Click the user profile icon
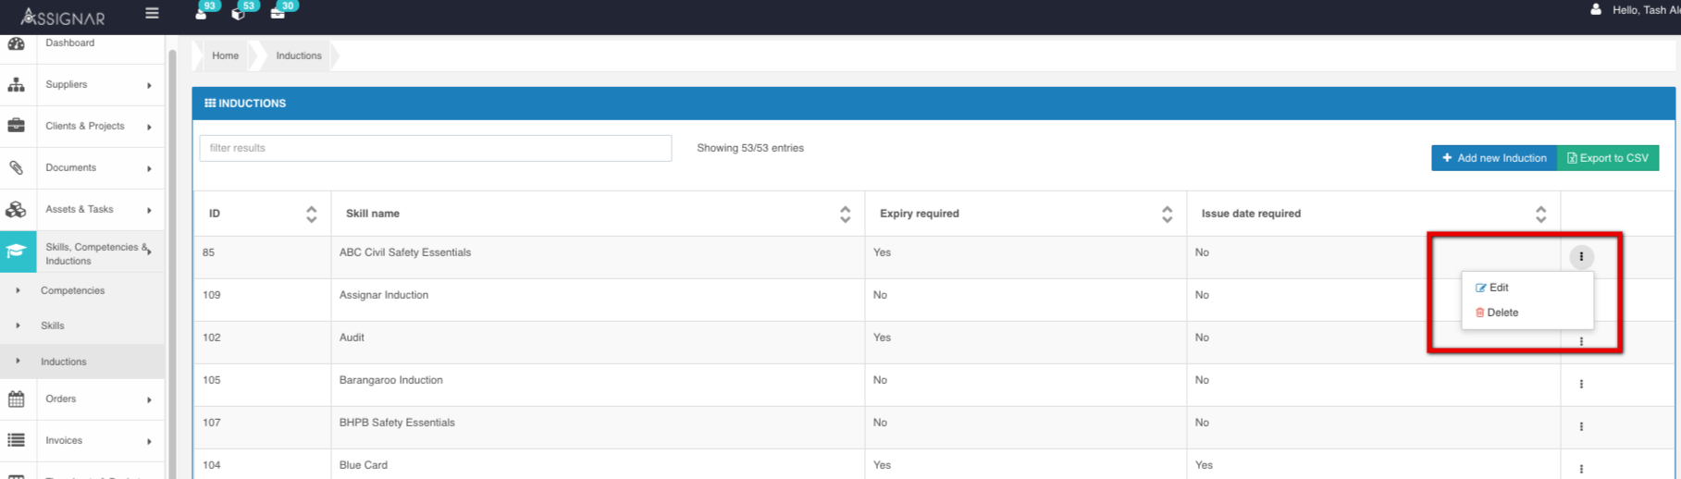 coord(1596,10)
